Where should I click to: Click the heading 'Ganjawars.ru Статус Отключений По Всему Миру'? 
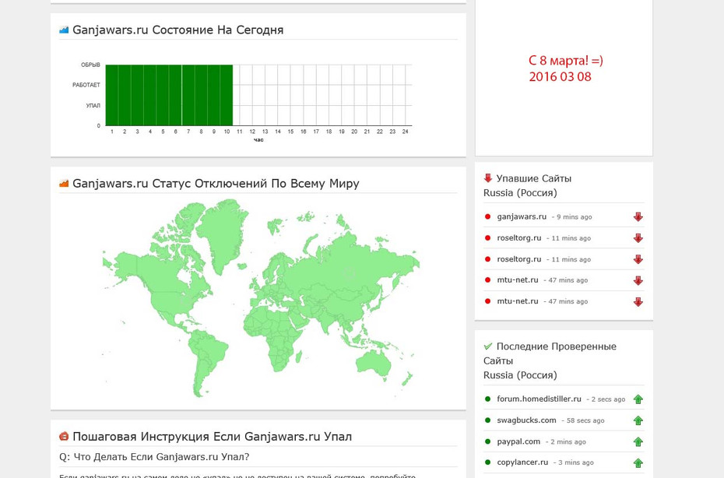[x=216, y=184]
